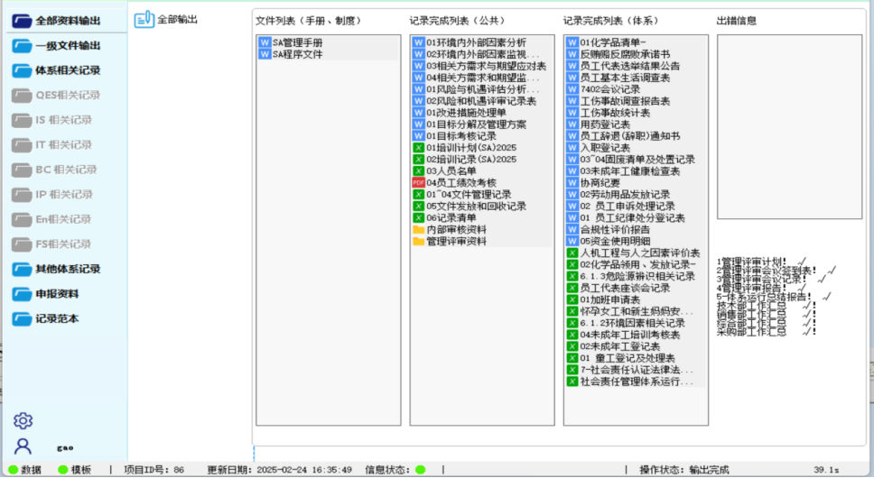Click the 全部输出 button label
Viewport: 874px width, 478px height.
177,20
